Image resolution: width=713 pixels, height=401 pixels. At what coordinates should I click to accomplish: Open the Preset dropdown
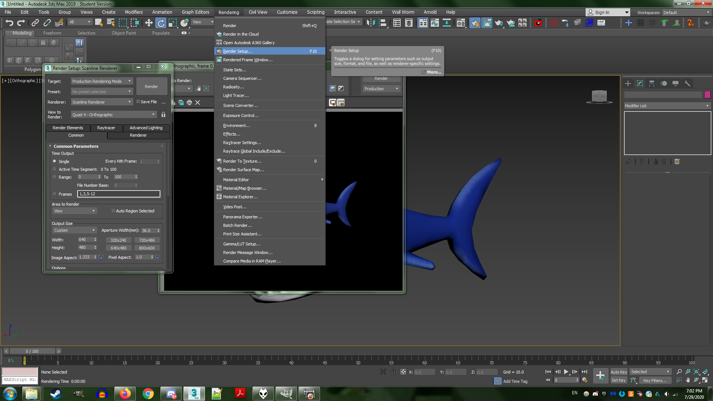tap(101, 92)
